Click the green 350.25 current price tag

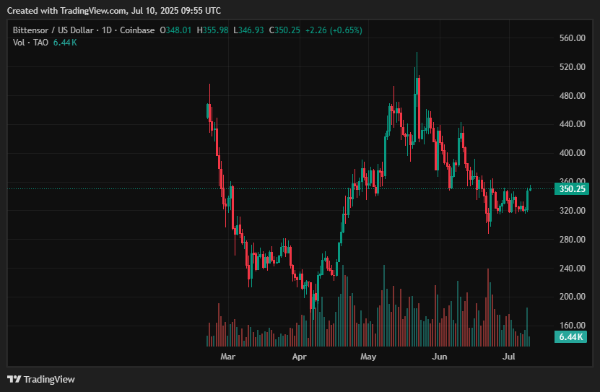[571, 189]
